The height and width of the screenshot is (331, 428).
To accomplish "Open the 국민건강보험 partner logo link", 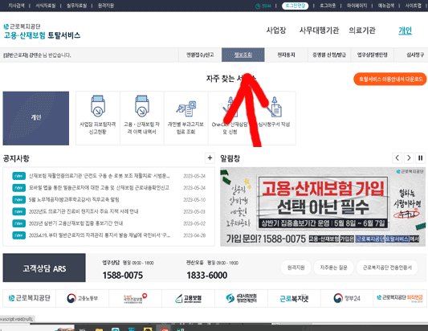I will pyautogui.click(x=136, y=298).
